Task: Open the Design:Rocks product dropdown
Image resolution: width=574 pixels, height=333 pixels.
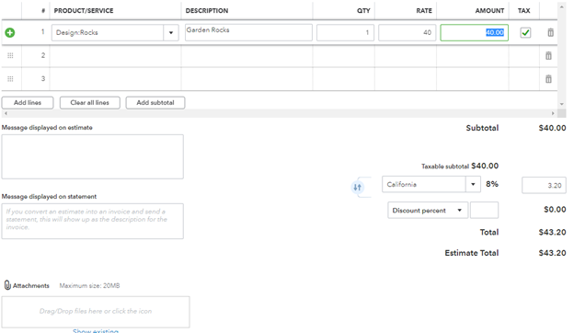Action: tap(170, 32)
